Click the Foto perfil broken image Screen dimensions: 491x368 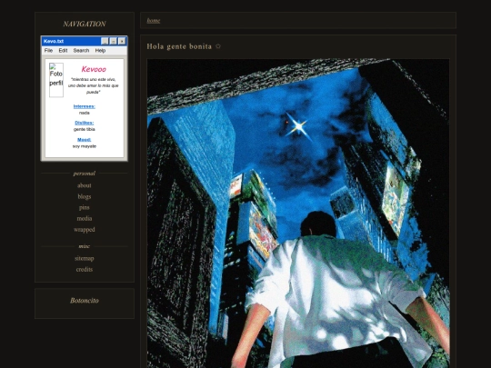56,80
